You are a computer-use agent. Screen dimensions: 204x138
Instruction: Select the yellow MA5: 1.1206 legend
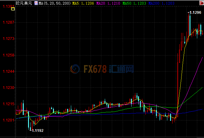(83, 3)
